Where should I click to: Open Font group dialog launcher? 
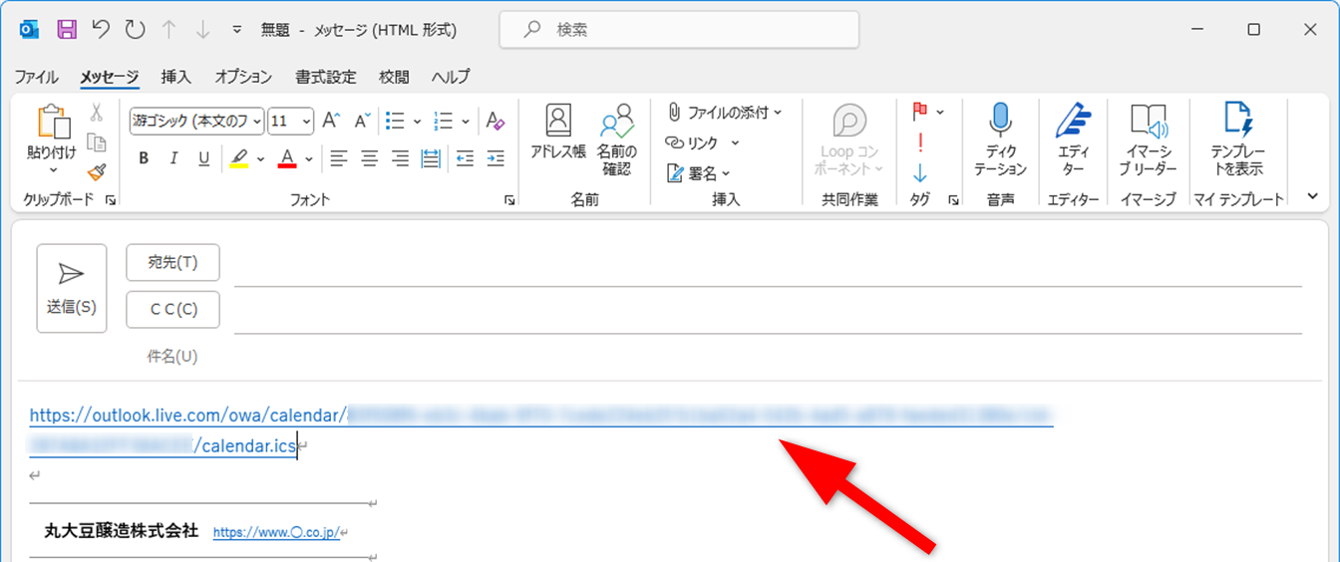coord(510,200)
